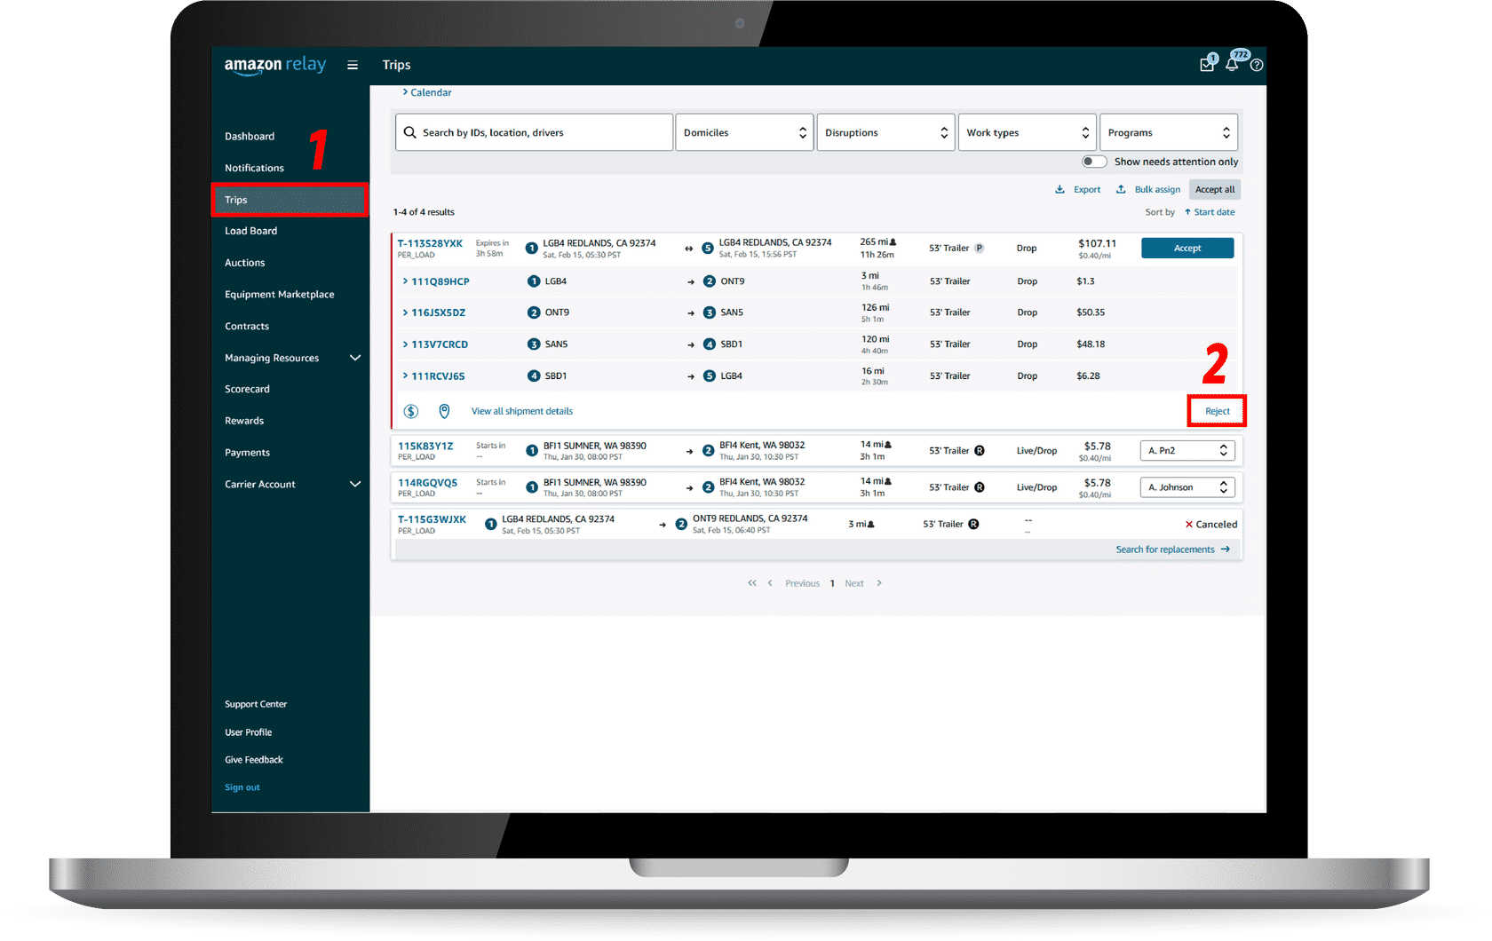Open the Work types dropdown

(1027, 132)
